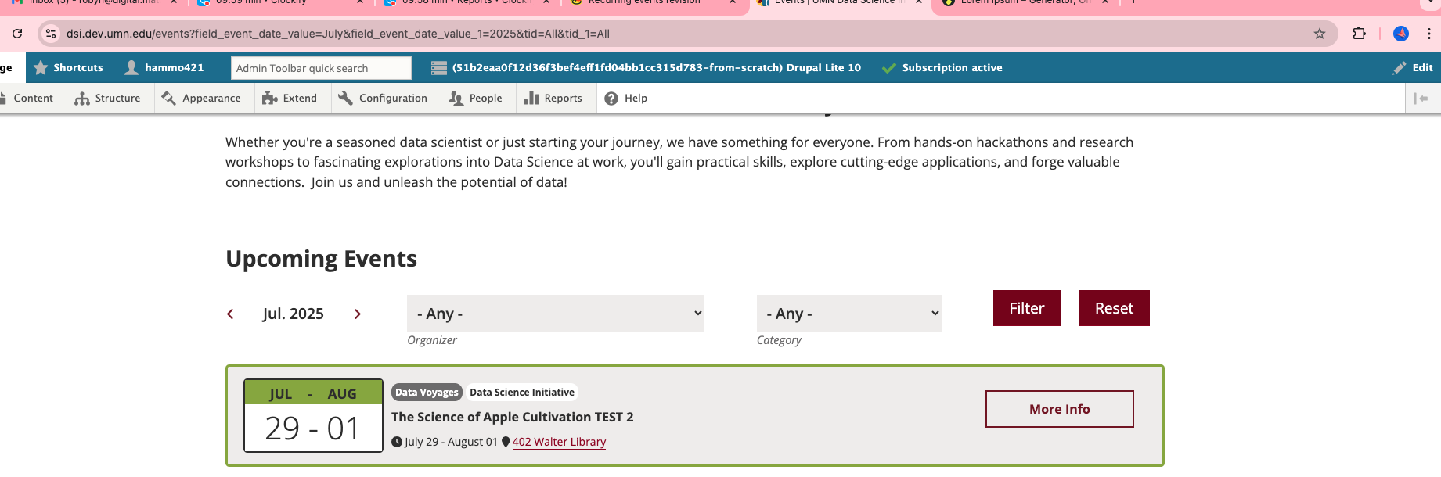1441x477 pixels.
Task: Open the Shortcuts star menu
Action: point(69,68)
